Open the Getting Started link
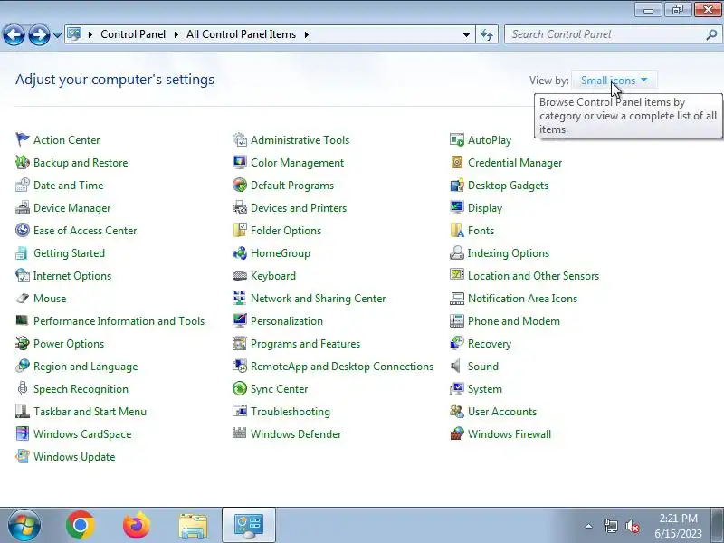Viewport: 724px width, 543px height. click(69, 253)
